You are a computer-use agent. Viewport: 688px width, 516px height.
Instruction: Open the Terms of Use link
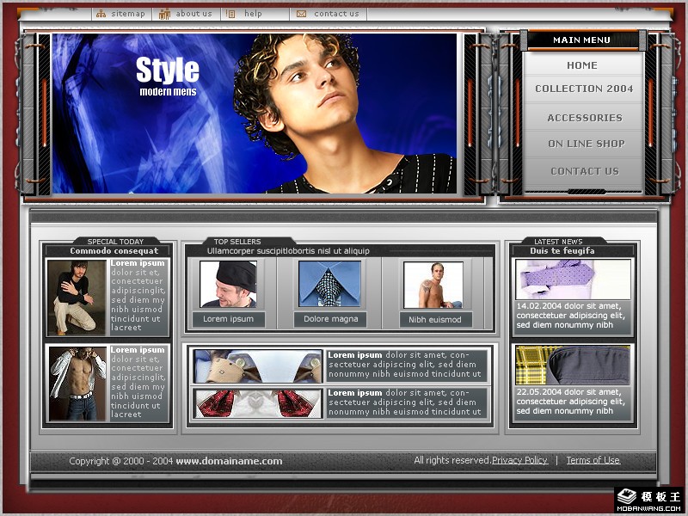coord(593,460)
